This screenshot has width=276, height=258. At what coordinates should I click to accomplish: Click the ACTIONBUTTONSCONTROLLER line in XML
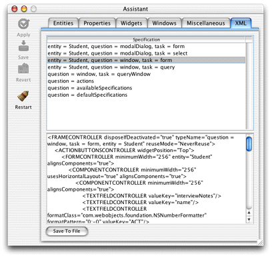pyautogui.click(x=125, y=151)
